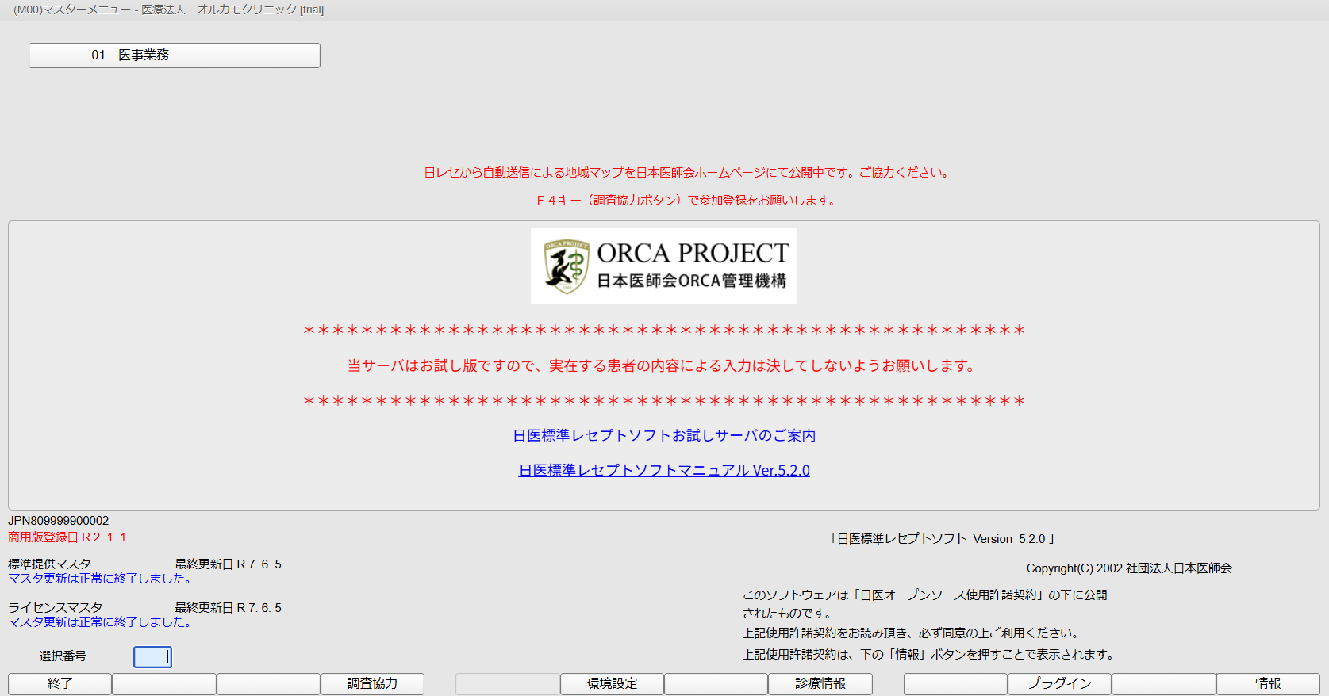Click the 最終更新日 beside 標準提供マスタ
Screen dimensions: 1329x696
[x=229, y=564]
